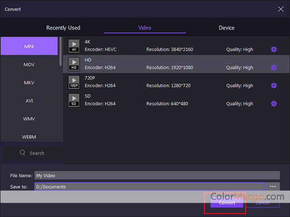The image size is (290, 217).
Task: Switch to the Device tab
Action: click(227, 27)
